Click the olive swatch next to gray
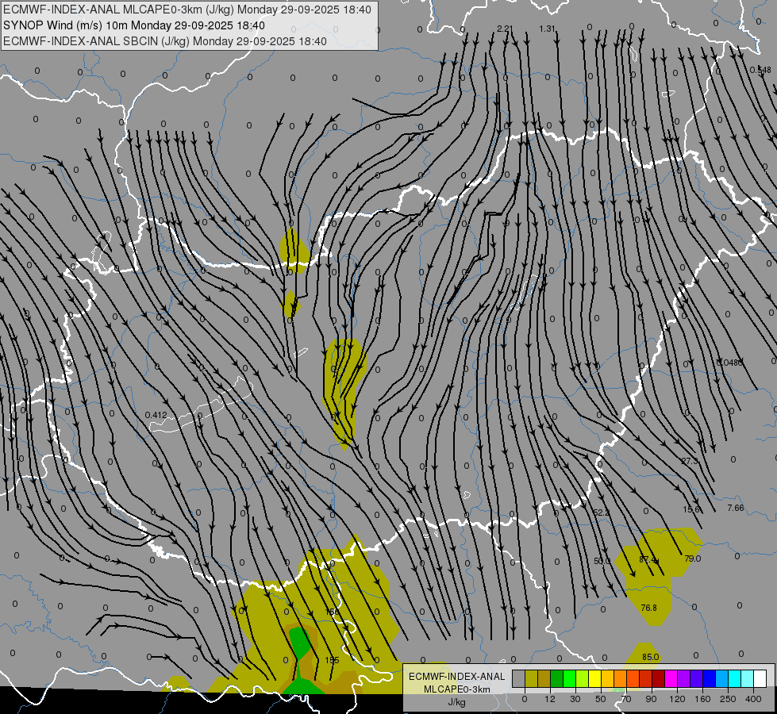 [x=531, y=678]
